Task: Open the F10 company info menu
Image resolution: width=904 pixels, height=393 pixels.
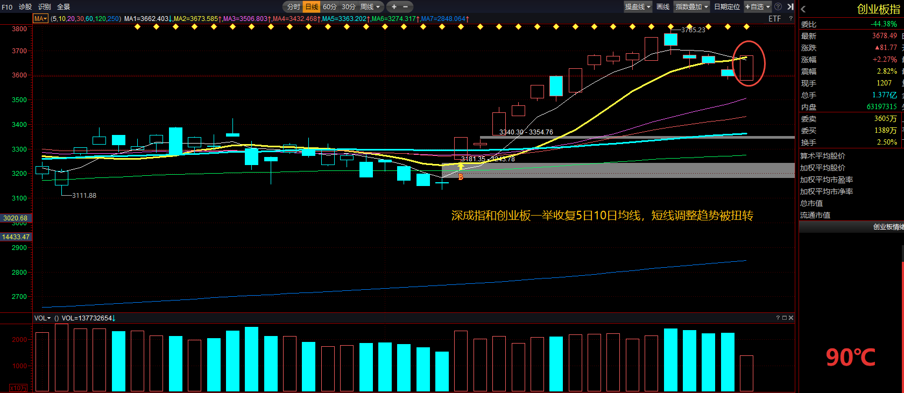Action: pyautogui.click(x=7, y=7)
